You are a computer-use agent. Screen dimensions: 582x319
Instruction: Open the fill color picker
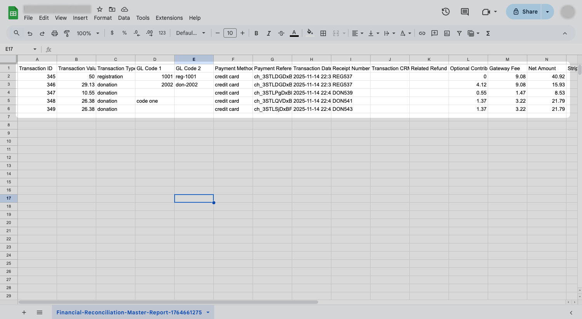(310, 33)
